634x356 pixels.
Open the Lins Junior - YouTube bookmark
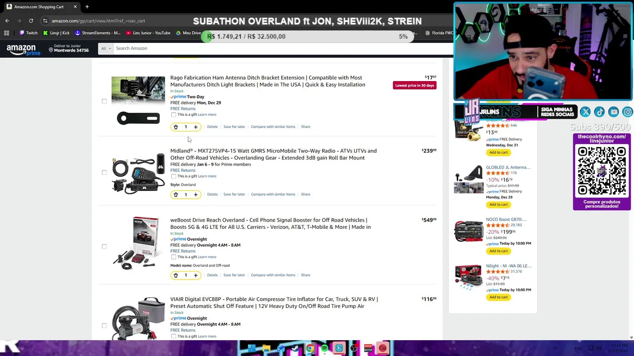(148, 33)
